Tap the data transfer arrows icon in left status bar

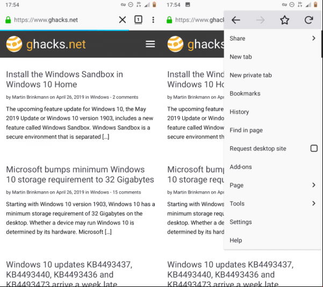139,4
